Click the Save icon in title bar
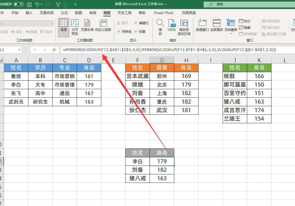295x206 pixels. 29,5
